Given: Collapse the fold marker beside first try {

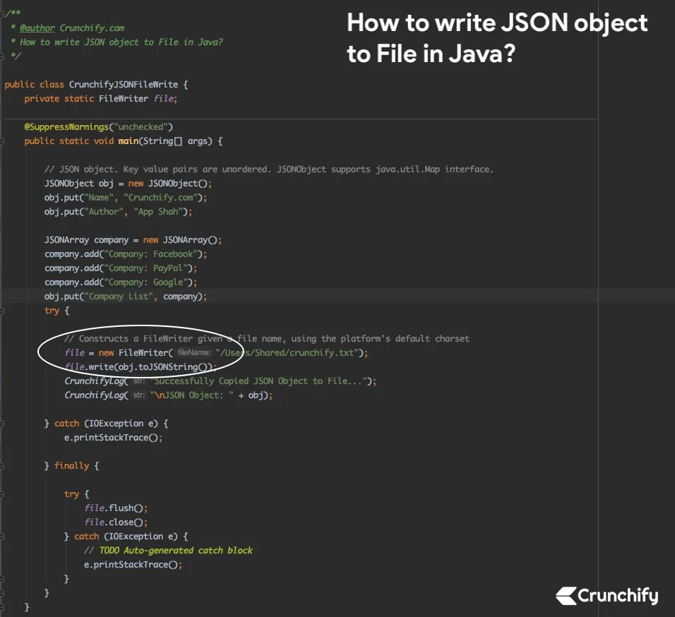Looking at the screenshot, I should pyautogui.click(x=1, y=311).
